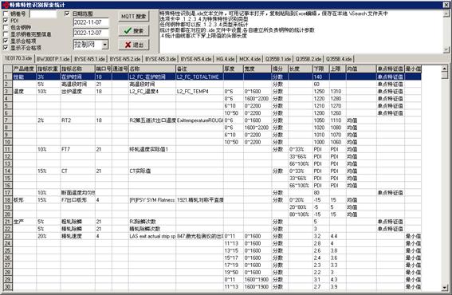Viewport: 452px width, 295px height.
Task: Click the description text box scroll-up arrow
Action: coord(446,14)
